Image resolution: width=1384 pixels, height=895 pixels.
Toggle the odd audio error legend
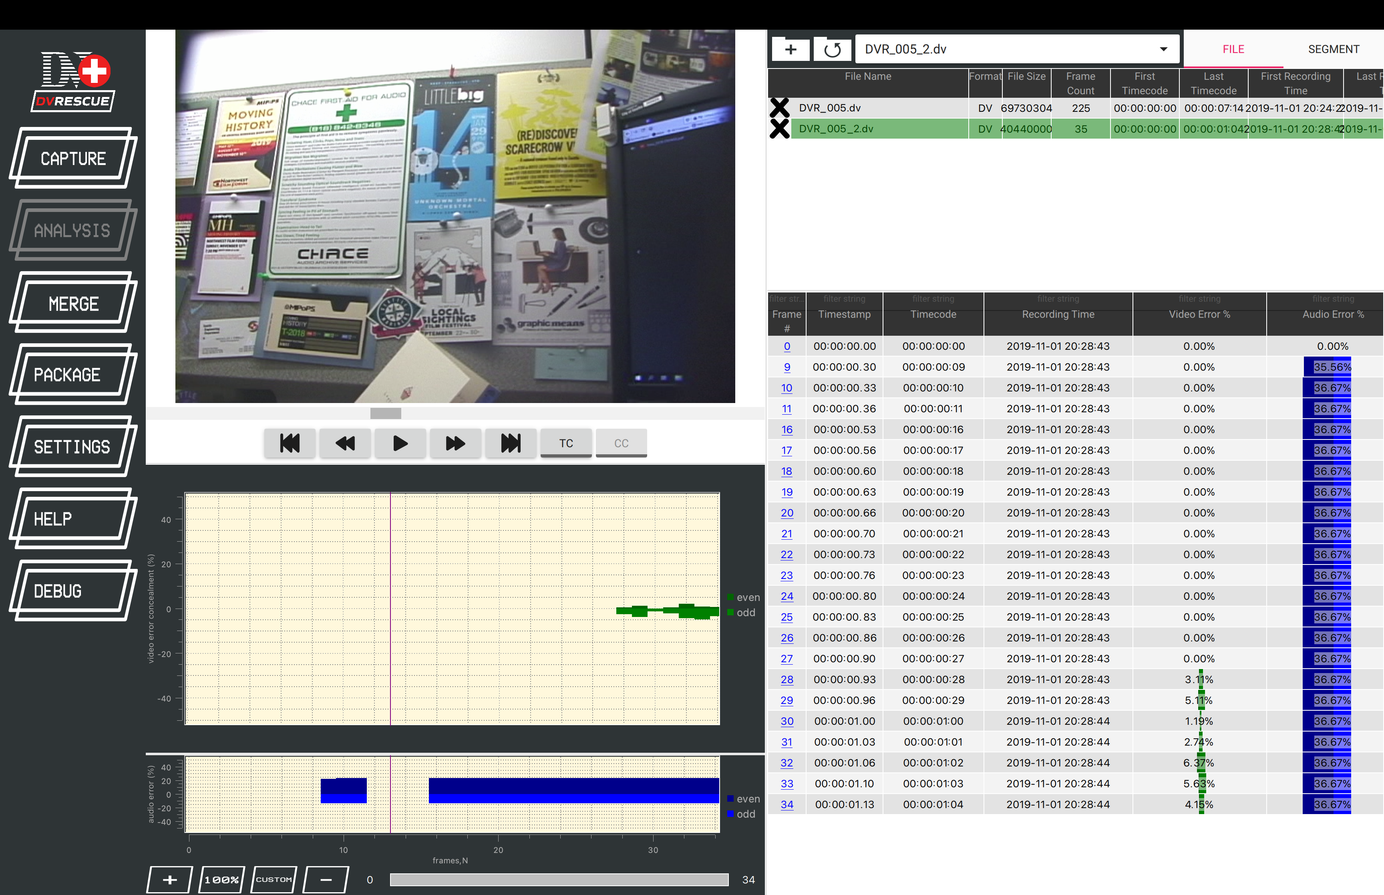(x=742, y=814)
